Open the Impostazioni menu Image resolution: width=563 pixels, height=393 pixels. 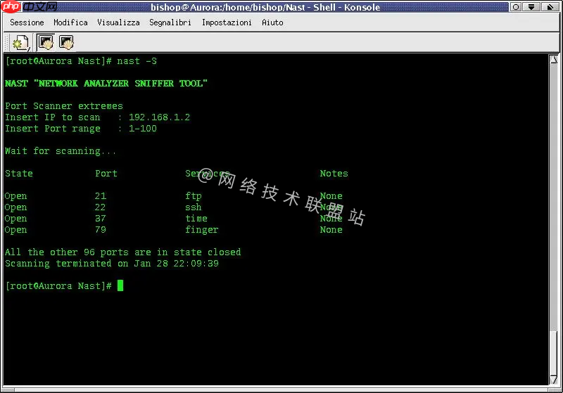coord(227,22)
